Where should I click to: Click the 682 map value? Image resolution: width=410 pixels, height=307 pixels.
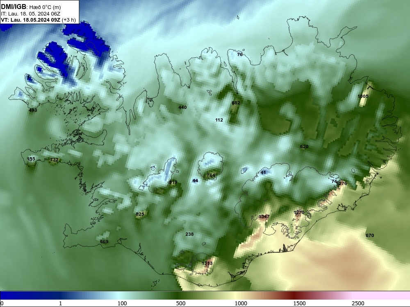click(236, 103)
